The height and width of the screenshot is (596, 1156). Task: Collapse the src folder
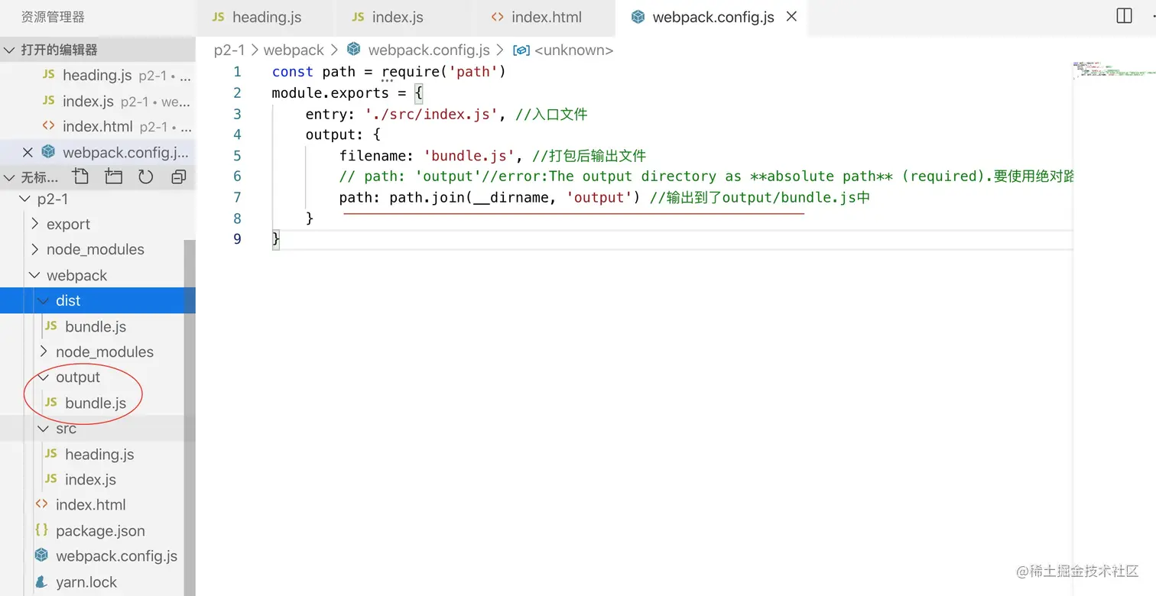(66, 428)
